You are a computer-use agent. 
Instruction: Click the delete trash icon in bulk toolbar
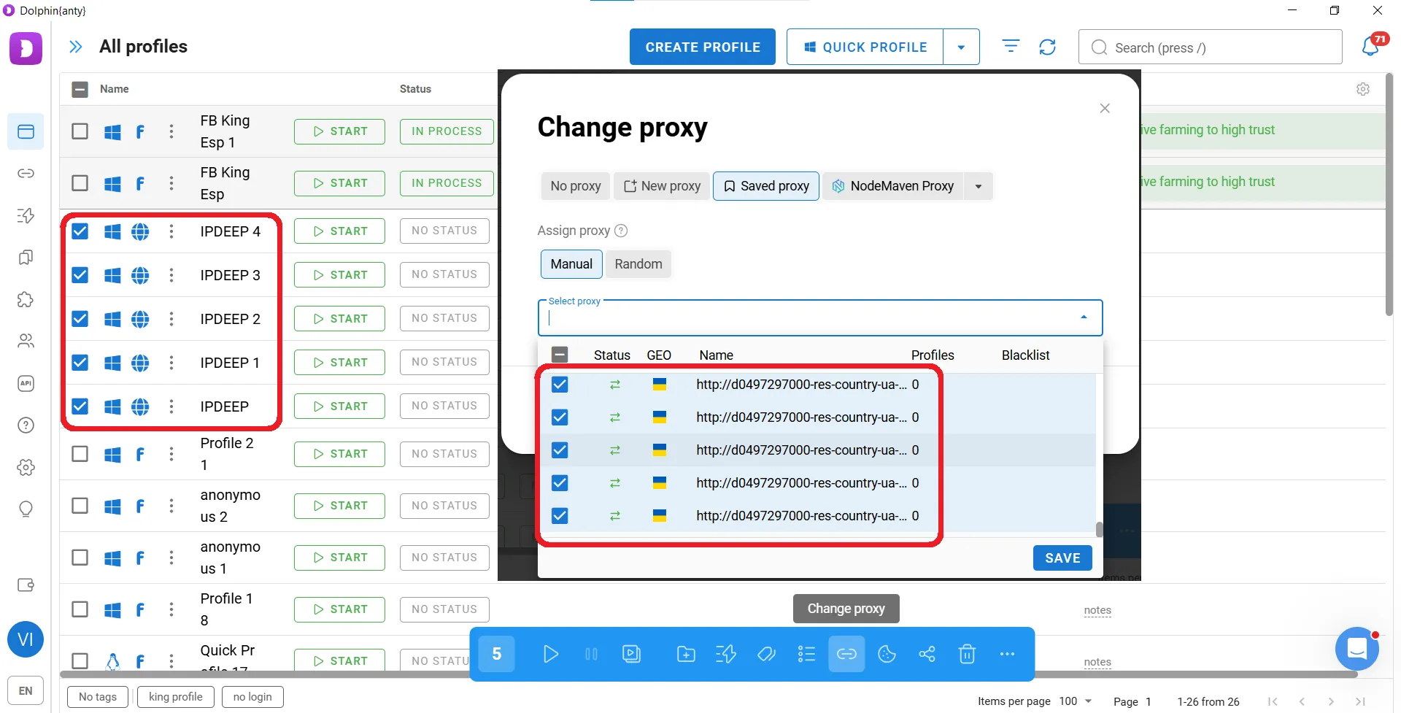967,654
